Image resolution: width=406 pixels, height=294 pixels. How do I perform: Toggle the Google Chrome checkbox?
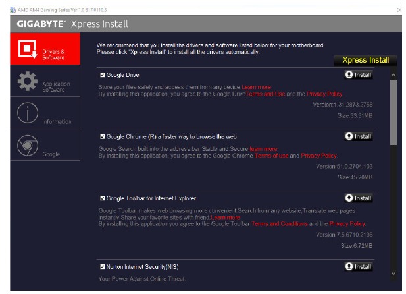pos(103,136)
